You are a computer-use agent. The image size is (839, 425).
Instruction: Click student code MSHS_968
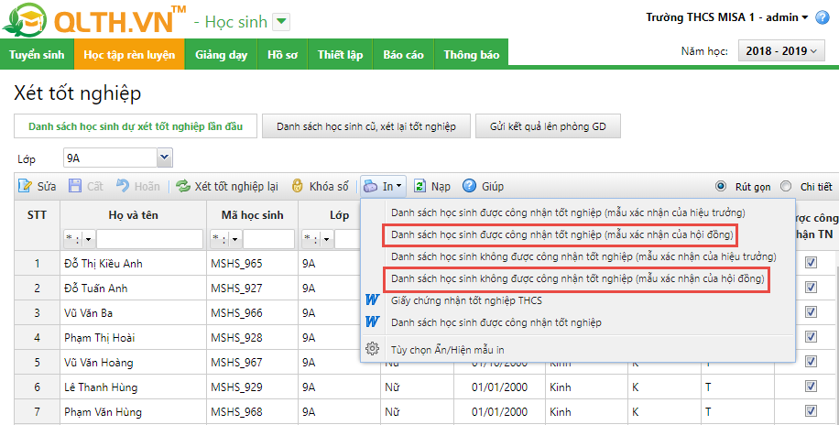(x=236, y=411)
